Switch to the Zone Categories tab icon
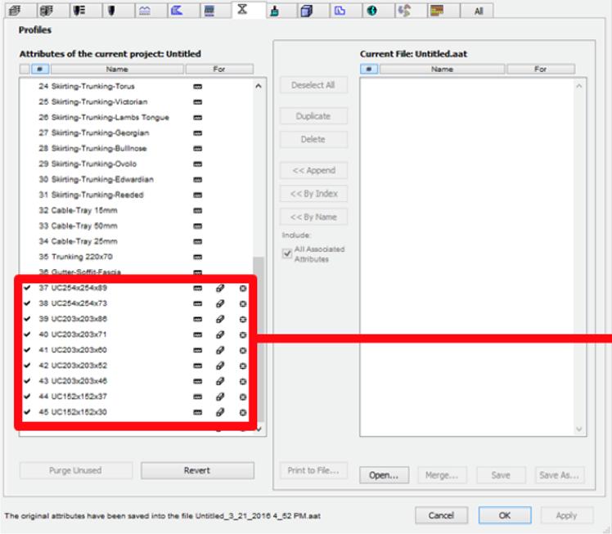The height and width of the screenshot is (534, 612). click(340, 11)
